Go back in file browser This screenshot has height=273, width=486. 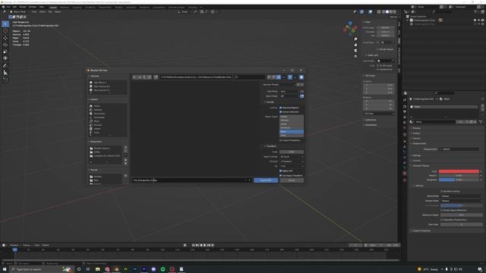(135, 77)
